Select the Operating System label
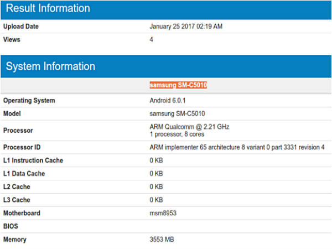The width and height of the screenshot is (332, 249). coord(29,101)
